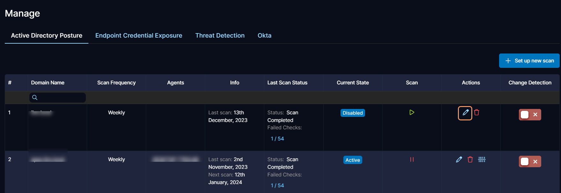Start scan for the first domain row
561x193 pixels.
[412, 112]
